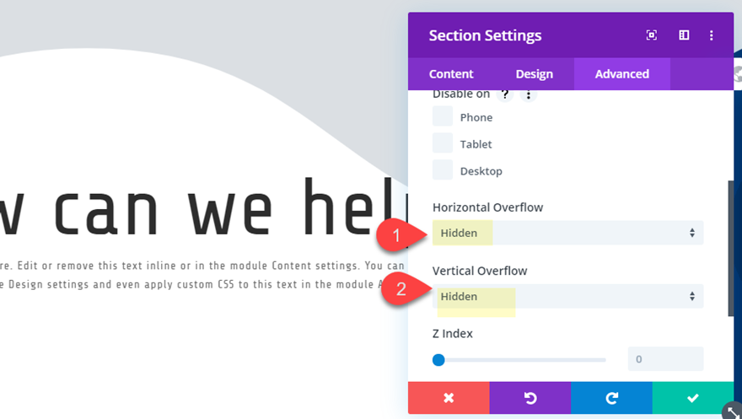Select the Advanced tab
742x419 pixels.
(x=622, y=74)
